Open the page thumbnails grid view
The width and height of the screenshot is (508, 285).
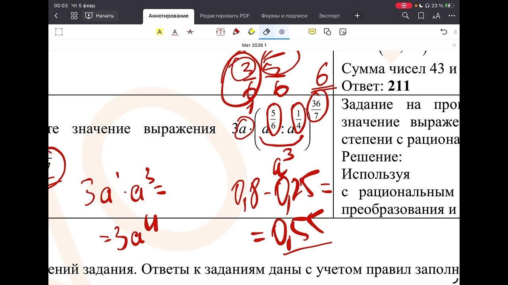[x=74, y=16]
